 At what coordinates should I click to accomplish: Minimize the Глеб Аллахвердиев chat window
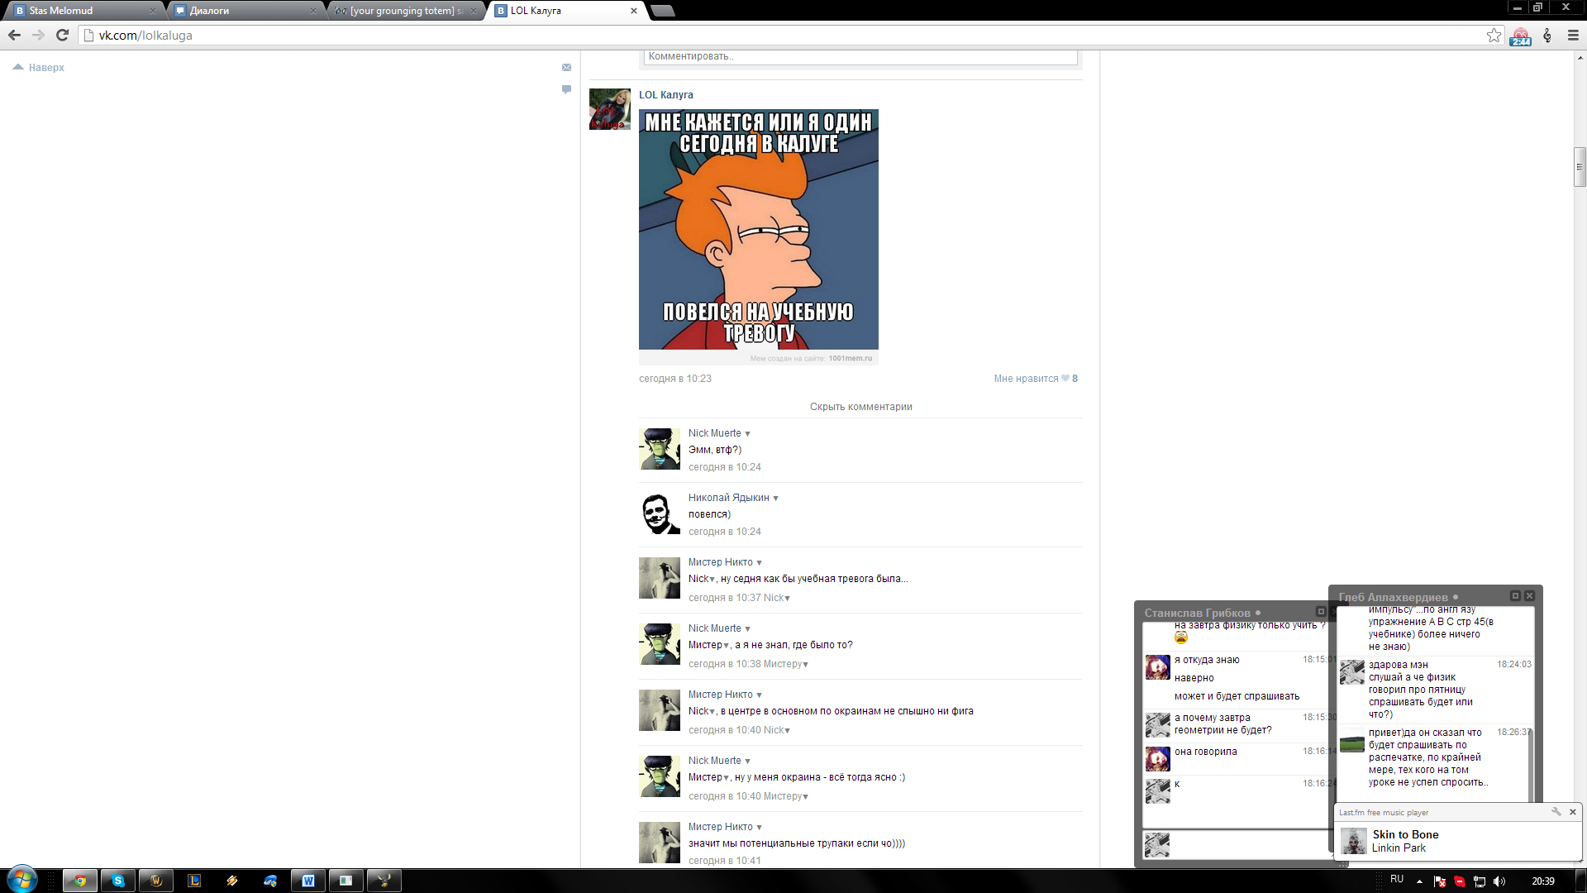tap(1515, 595)
